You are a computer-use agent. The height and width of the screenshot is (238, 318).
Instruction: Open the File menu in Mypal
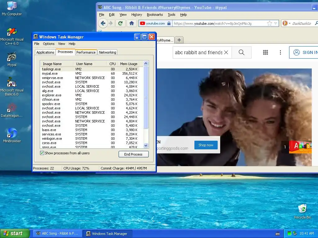click(x=102, y=15)
